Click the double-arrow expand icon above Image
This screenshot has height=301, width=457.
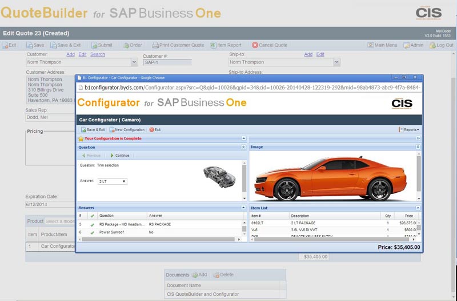coord(418,138)
